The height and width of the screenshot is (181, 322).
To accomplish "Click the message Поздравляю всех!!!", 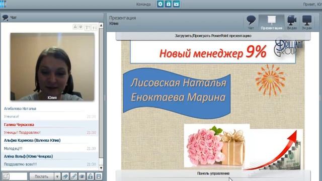I will 20,164.
